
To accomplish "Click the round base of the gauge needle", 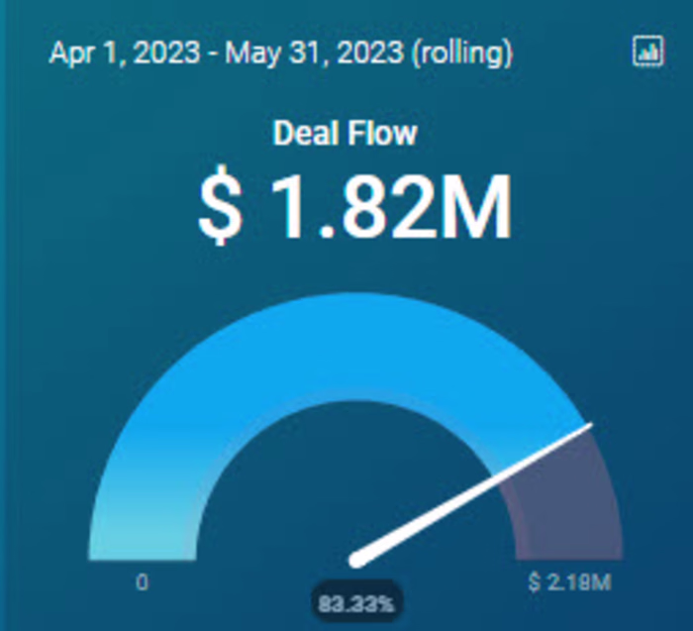I will pos(356,559).
